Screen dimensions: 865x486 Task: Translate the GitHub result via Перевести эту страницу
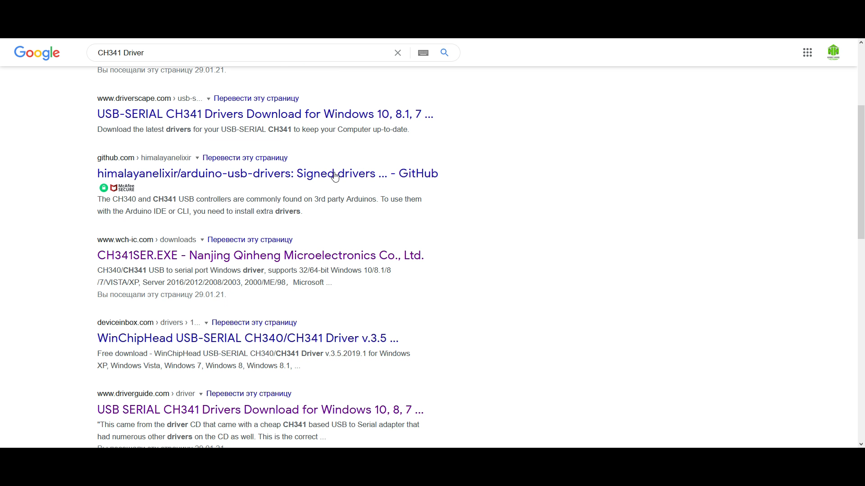tap(245, 157)
